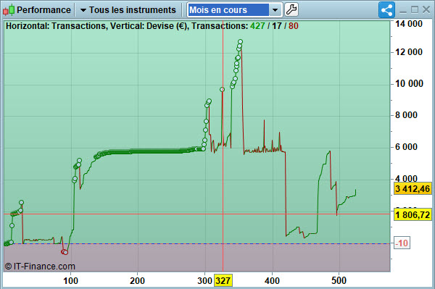This screenshot has height=289, width=435.
Task: Click the topmost green trade circle at peak
Action: [x=240, y=42]
